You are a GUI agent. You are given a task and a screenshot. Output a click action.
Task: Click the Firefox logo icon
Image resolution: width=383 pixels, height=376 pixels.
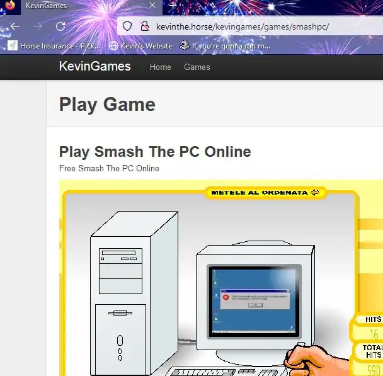10,5
